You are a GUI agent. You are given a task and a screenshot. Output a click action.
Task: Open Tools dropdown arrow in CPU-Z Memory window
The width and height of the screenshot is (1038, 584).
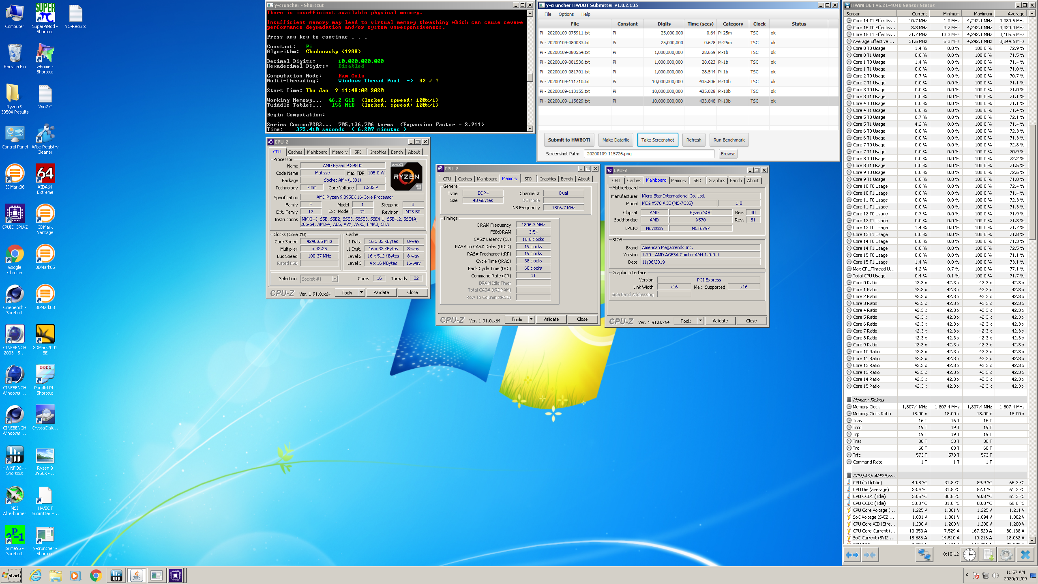click(x=531, y=319)
